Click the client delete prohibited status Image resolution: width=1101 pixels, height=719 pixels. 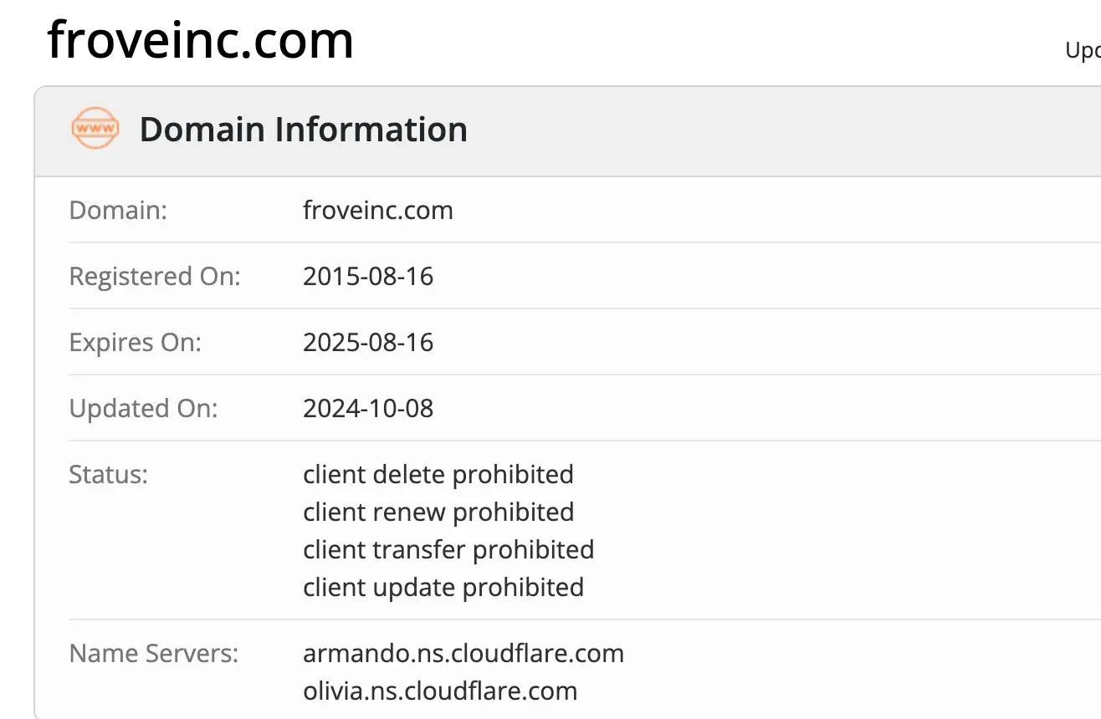coord(438,475)
